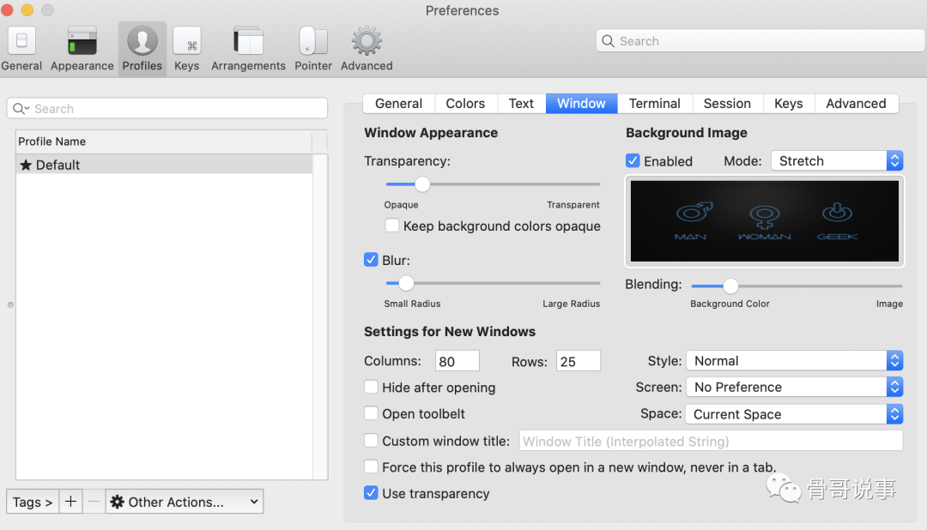Switch to the profile Advanced tab
Viewport: 927px width, 530px height.
(856, 104)
